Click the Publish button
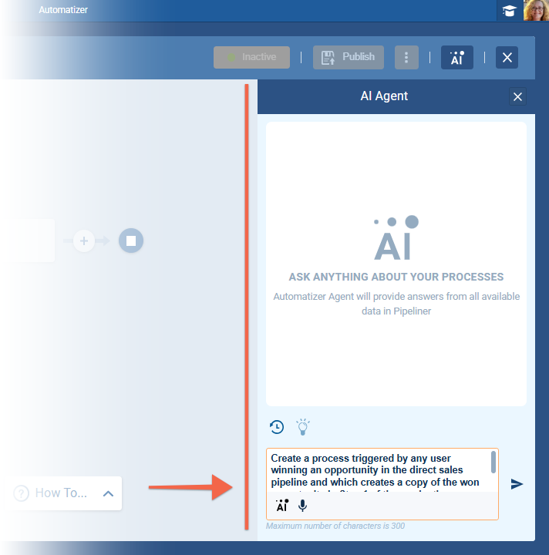Viewport: 549px width, 555px height. point(349,57)
